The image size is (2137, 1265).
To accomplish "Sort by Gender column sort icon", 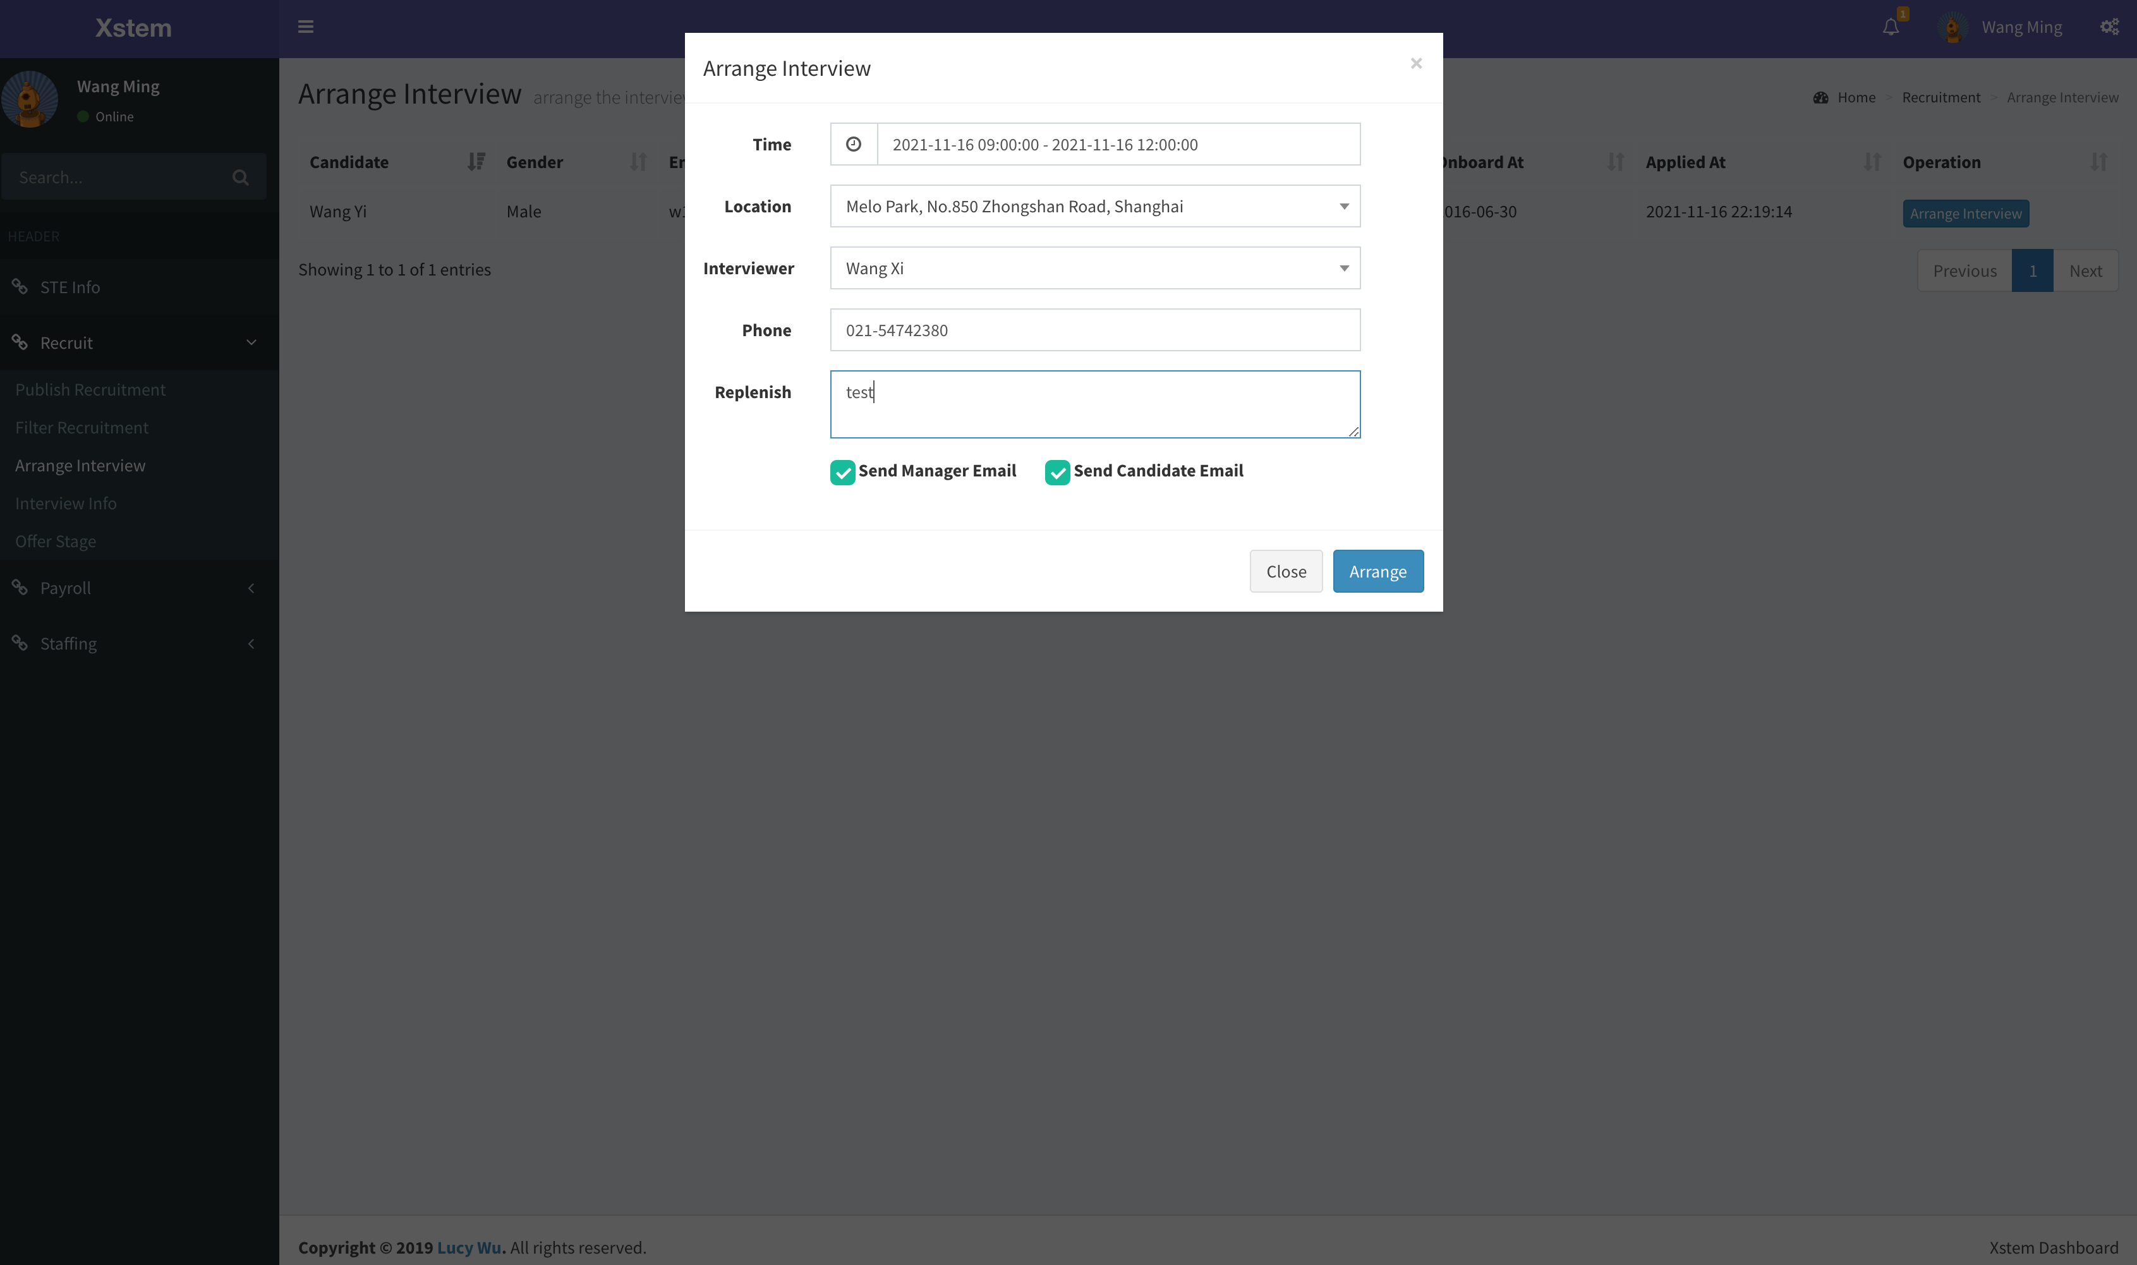I will coord(638,161).
